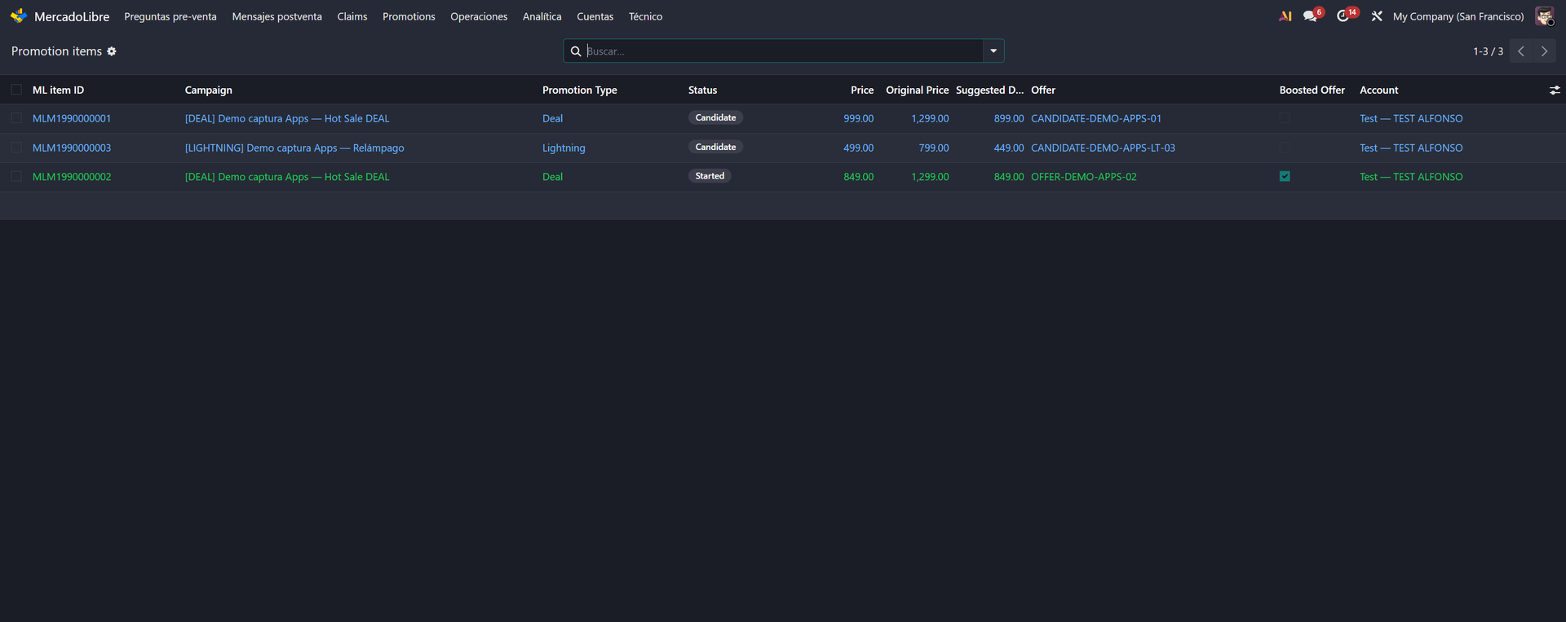Toggle Boosted Offer for OFFER-DEMO-APPS-02

pyautogui.click(x=1285, y=176)
